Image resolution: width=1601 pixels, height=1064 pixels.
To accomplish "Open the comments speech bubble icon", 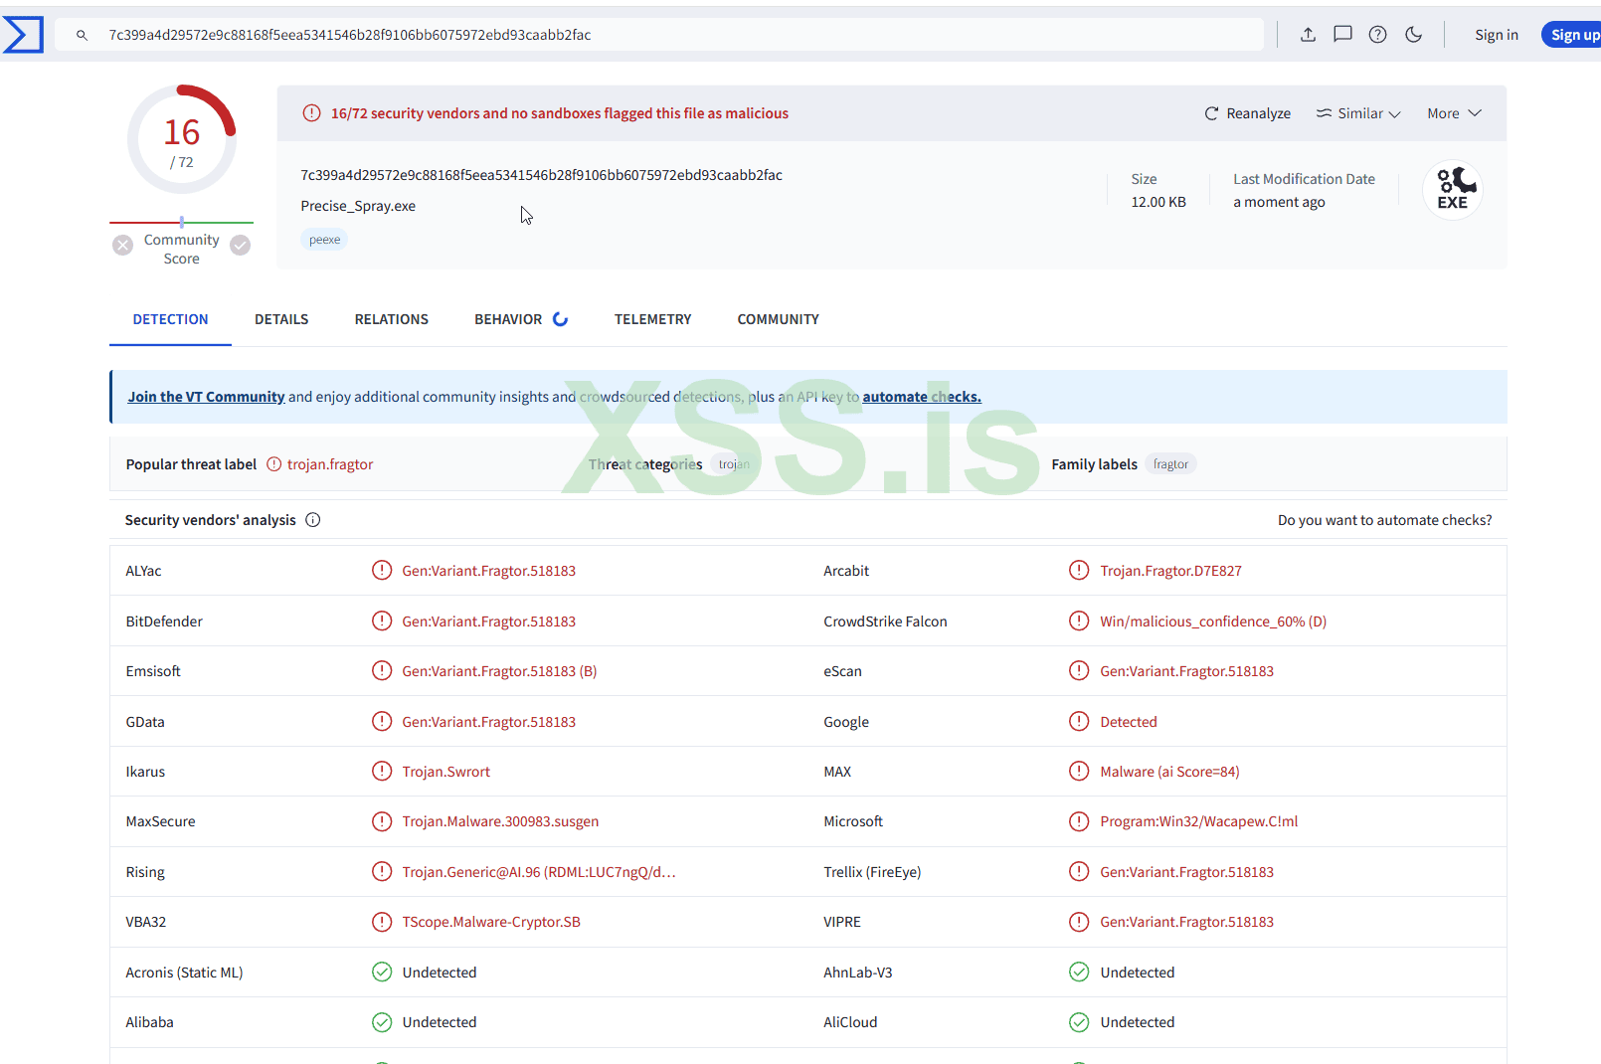I will (x=1342, y=35).
